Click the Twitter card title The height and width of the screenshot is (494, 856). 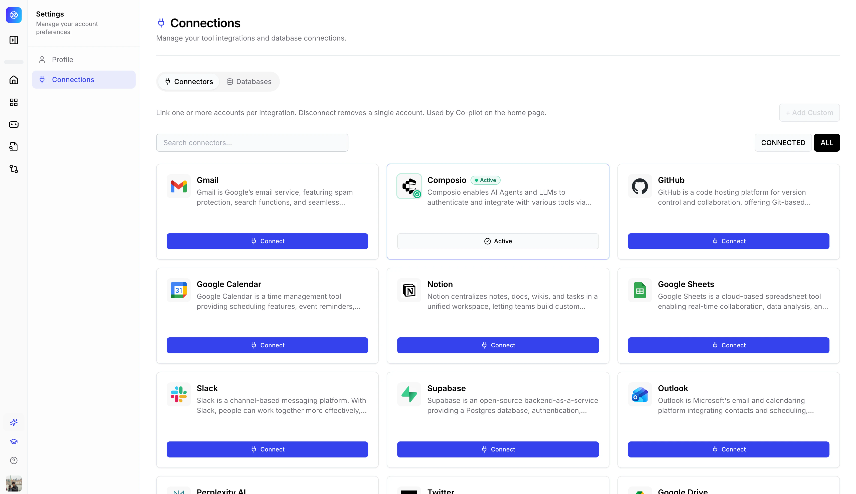click(441, 491)
